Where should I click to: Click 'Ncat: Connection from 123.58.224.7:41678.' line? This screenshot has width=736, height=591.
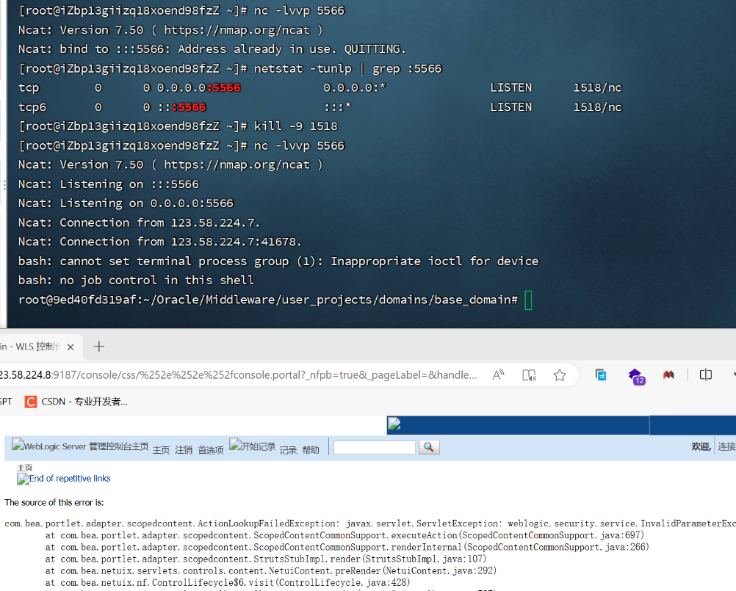point(159,242)
